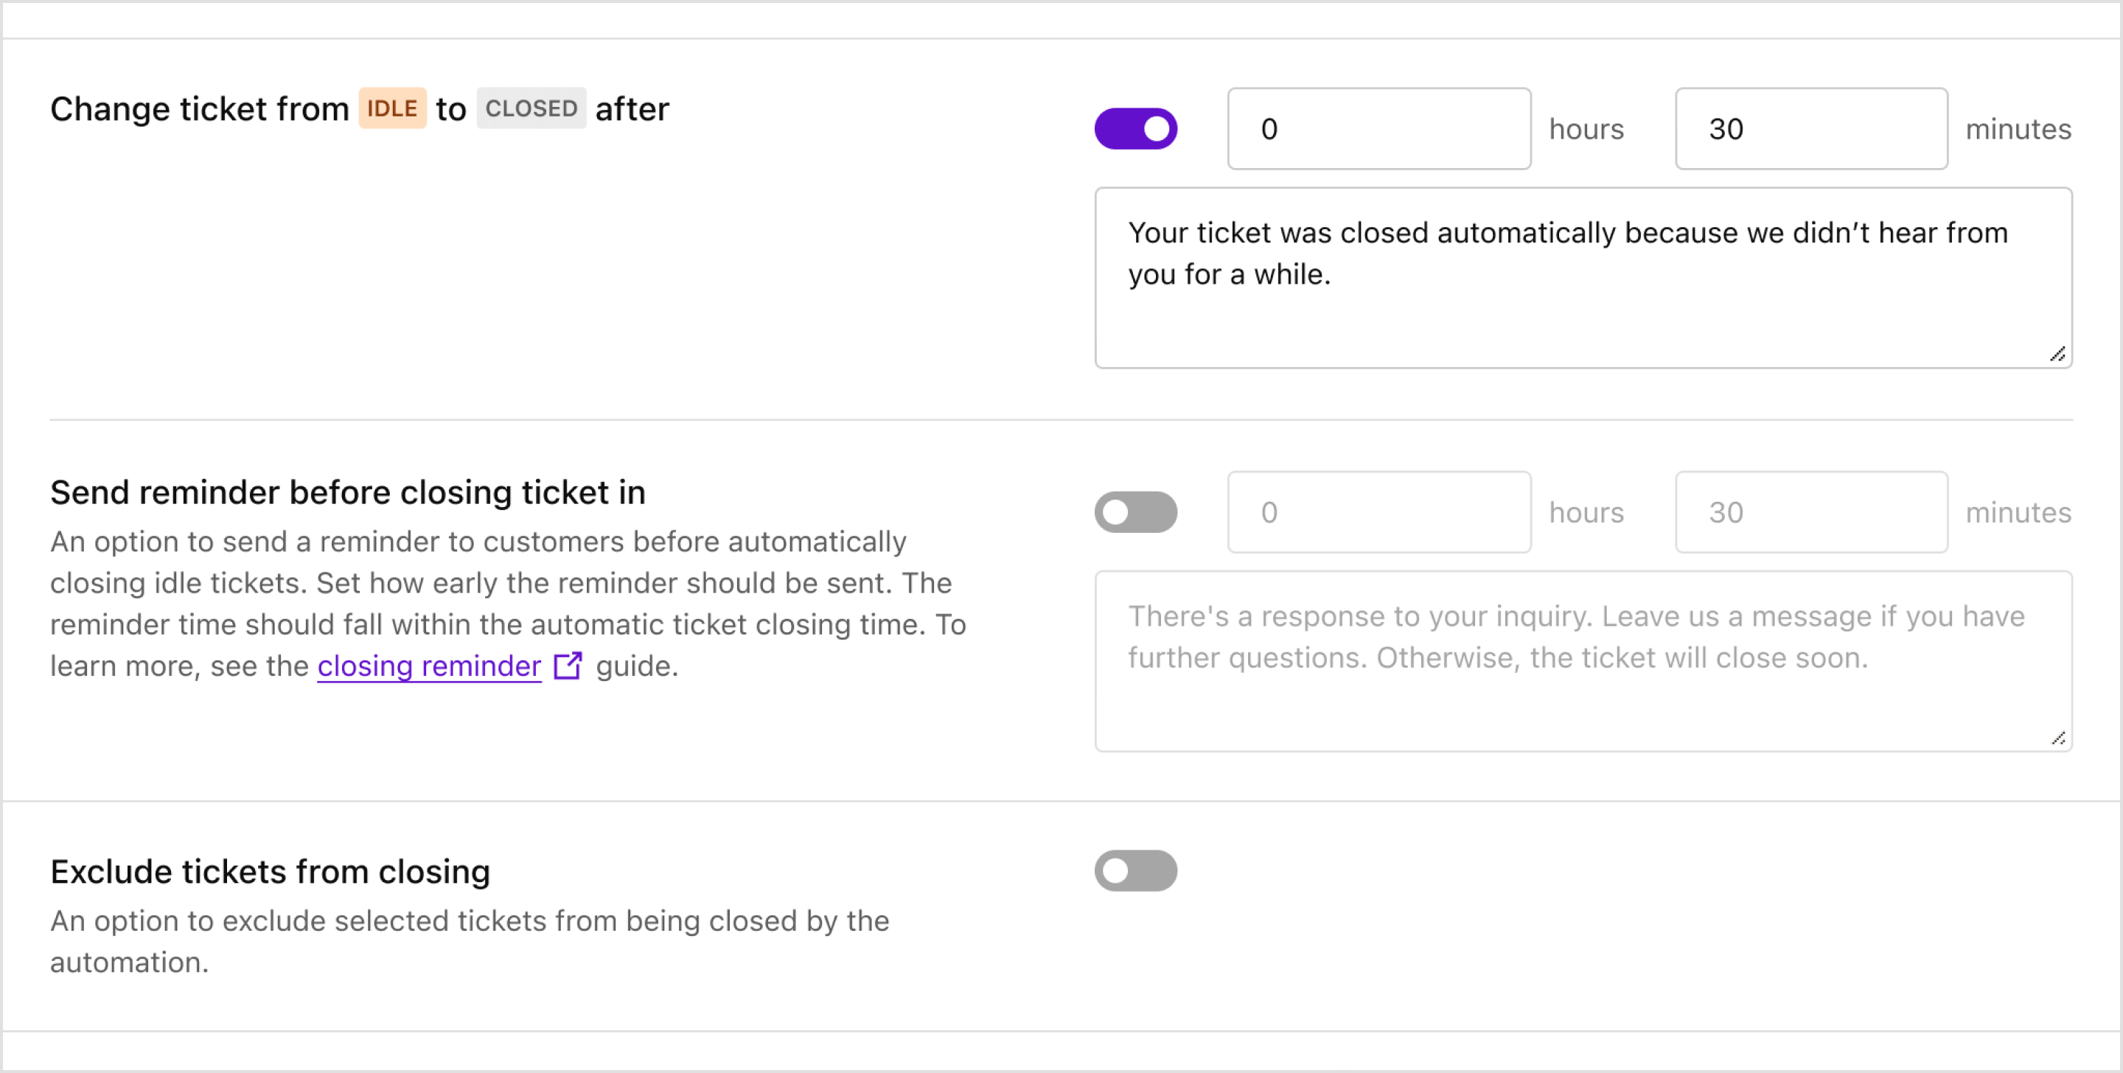This screenshot has height=1073, width=2123.
Task: Enable the Exclude tickets from closing toggle
Action: 1137,871
